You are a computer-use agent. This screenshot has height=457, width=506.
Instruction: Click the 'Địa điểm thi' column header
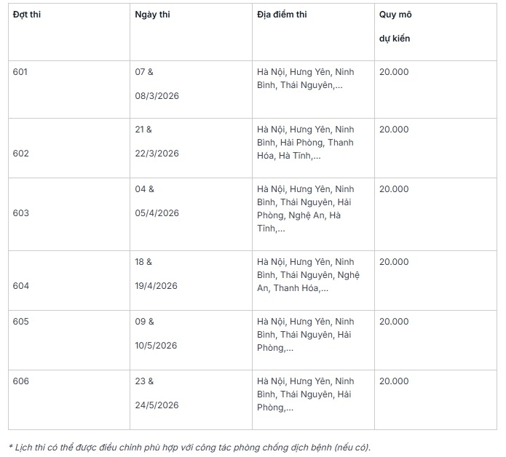click(x=282, y=15)
